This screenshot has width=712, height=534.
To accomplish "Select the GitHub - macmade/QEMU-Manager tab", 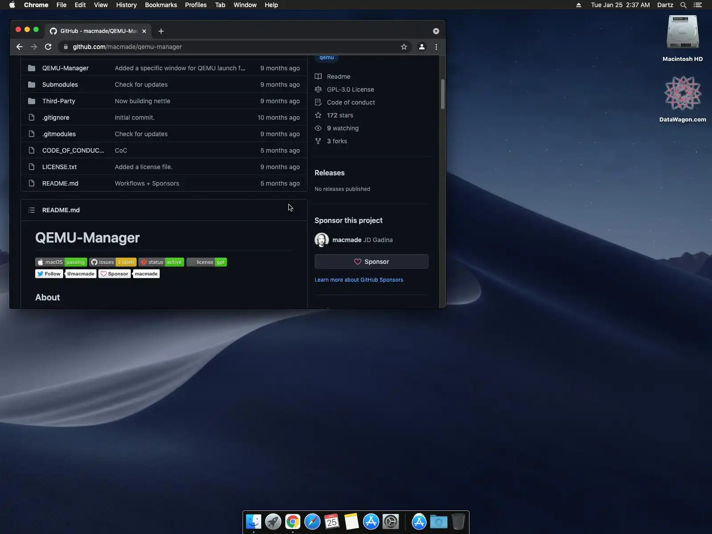I will tap(98, 31).
